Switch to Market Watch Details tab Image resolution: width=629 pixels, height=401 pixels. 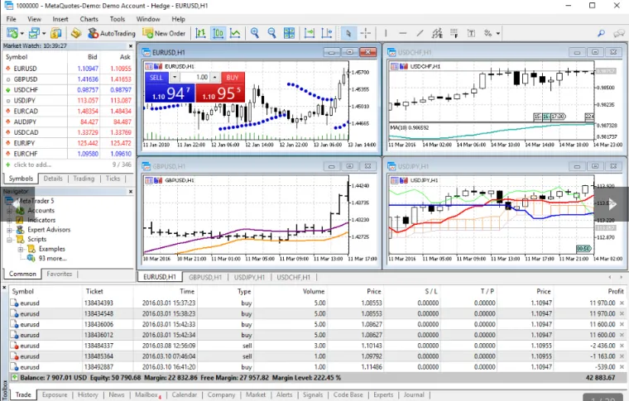tap(53, 179)
